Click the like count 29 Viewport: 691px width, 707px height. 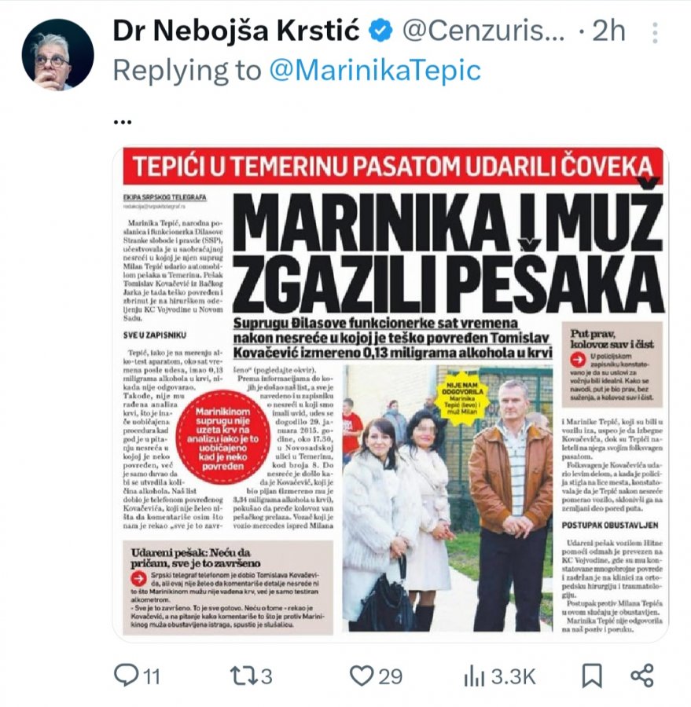pyautogui.click(x=391, y=677)
